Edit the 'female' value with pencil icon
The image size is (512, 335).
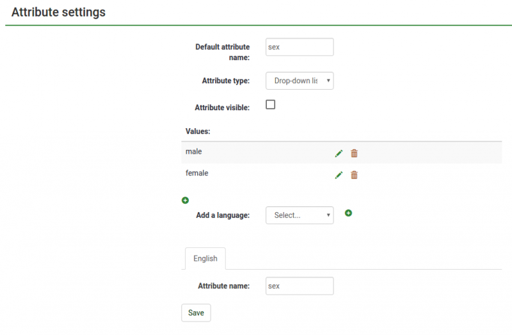coord(339,175)
